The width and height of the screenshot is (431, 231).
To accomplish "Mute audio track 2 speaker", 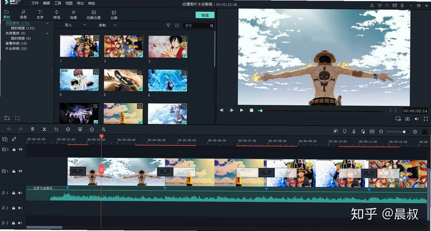I will point(20,208).
